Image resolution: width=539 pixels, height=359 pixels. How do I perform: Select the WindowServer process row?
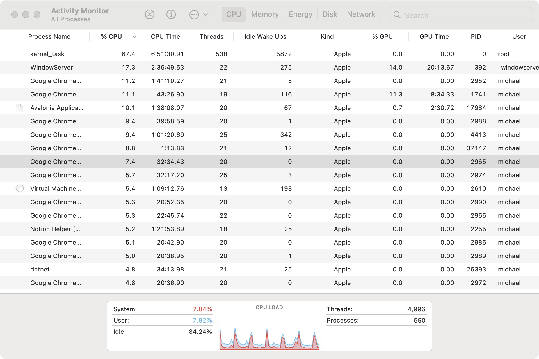point(51,67)
